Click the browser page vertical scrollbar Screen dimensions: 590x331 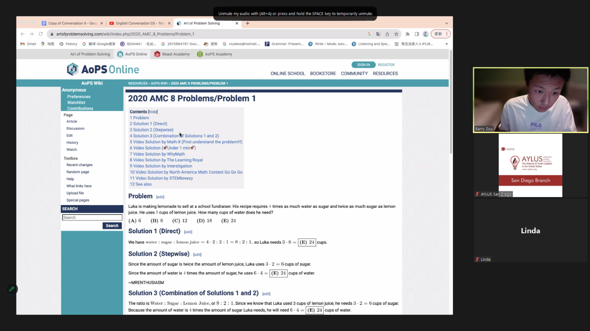451,101
